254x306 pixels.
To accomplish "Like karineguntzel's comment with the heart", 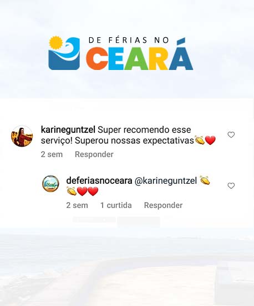I will 231,134.
